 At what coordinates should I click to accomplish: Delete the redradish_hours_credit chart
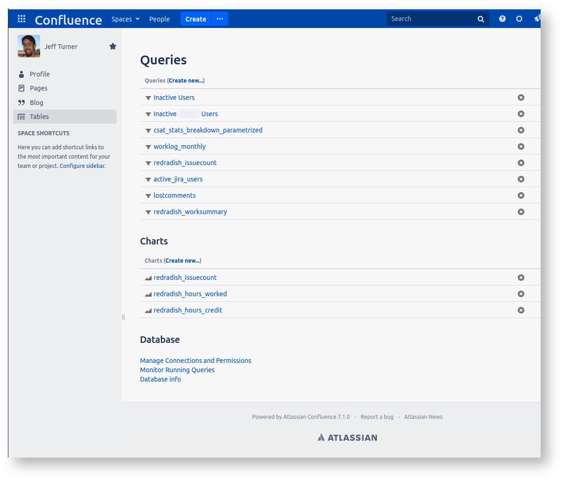click(521, 310)
